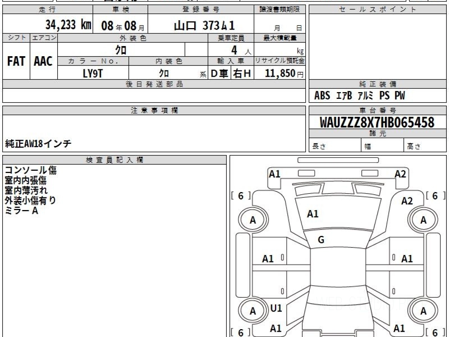
Task: Click the 右H steering value
Action: (x=242, y=73)
